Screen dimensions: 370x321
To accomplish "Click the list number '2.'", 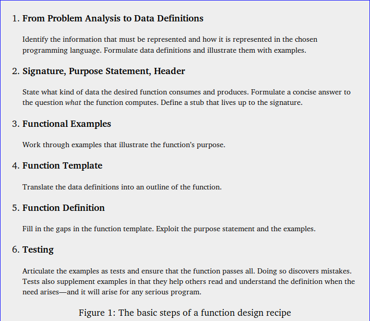I will coord(16,71).
